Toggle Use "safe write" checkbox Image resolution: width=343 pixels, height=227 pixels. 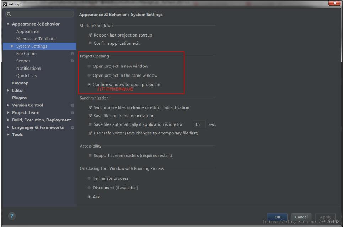point(90,133)
